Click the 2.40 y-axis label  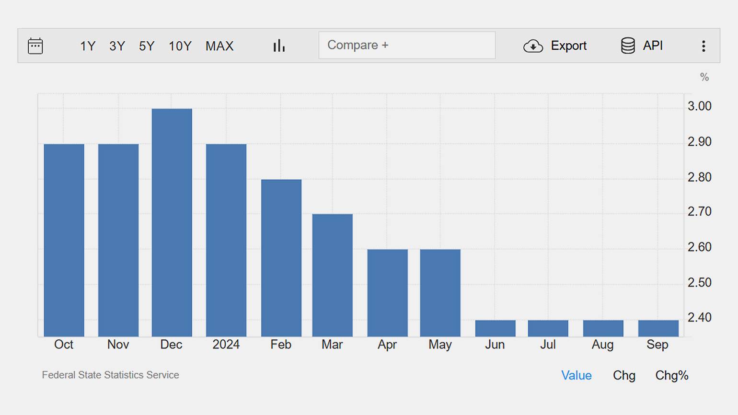coord(700,317)
